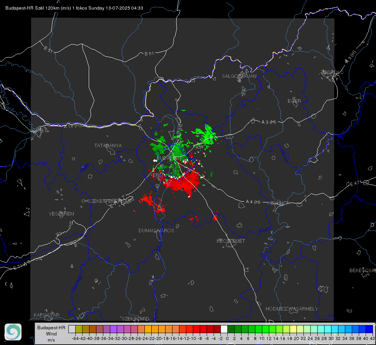The height and width of the screenshot is (345, 376).
Task: Click the title text Budapest-HR Szél 120km
Action: (32, 8)
